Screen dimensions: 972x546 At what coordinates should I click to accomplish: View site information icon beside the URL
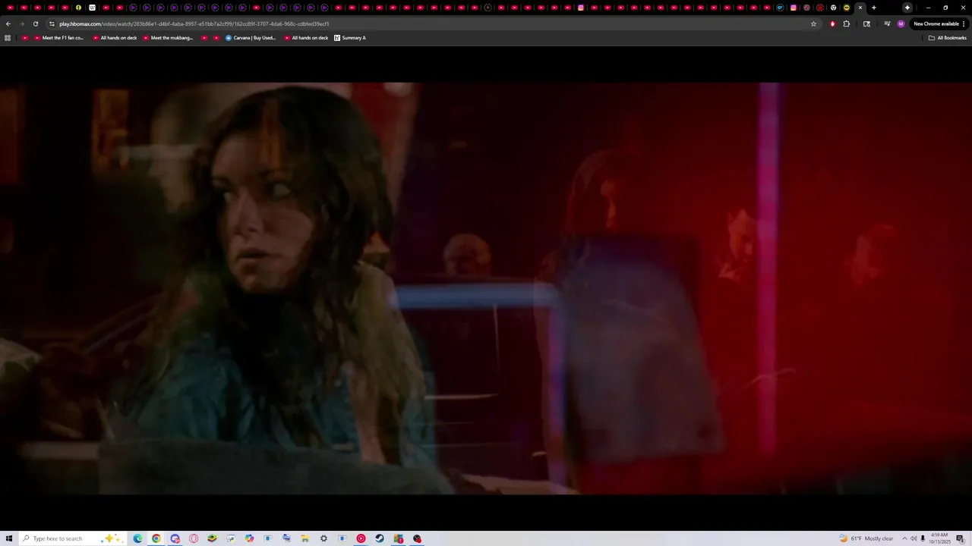52,24
